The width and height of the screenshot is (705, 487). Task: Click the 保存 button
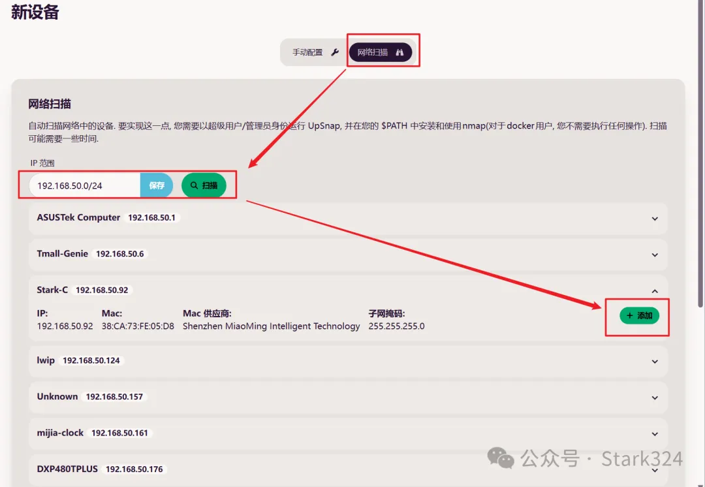coord(157,185)
